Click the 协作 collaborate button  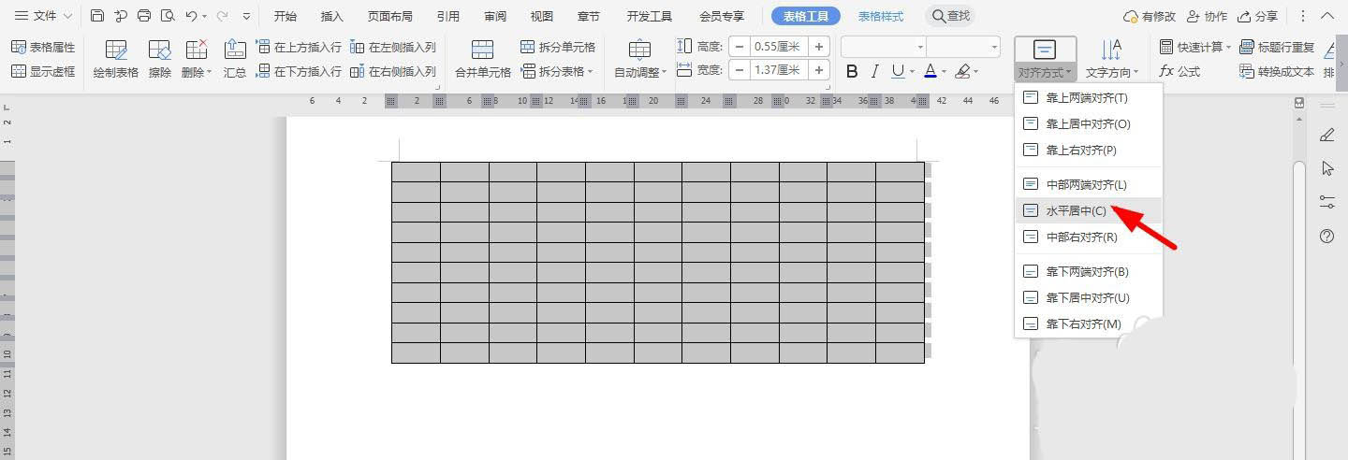click(1206, 16)
